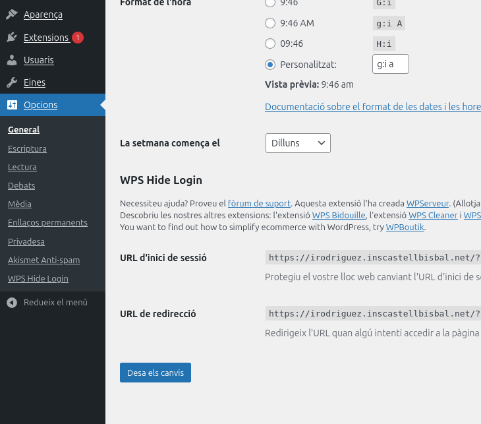Click the Eines wrench icon

[12, 83]
